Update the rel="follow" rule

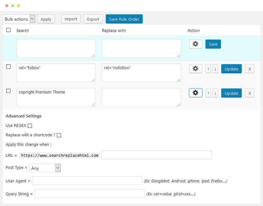pos(231,69)
